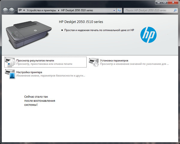Select "HP Deskjet 2050 J510 series" breadcrumb
Viewport: 180px width, 144px height.
click(77, 10)
